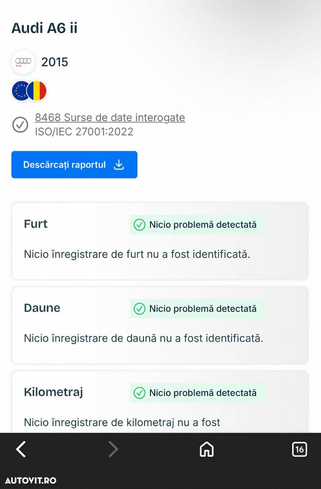Tap the green check icon in Daune status
This screenshot has height=489, width=321.
(x=140, y=309)
